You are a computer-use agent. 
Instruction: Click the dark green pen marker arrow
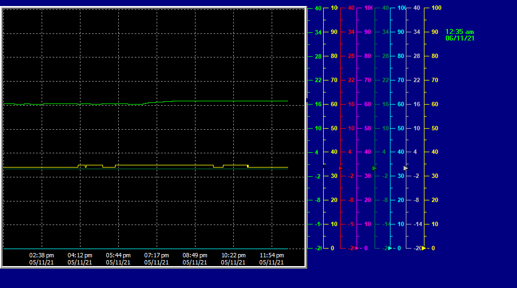coord(375,168)
